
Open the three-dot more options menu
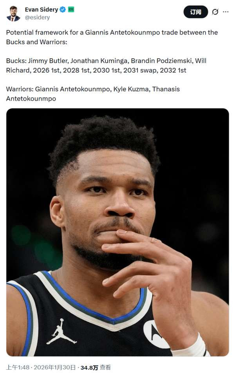pos(226,12)
